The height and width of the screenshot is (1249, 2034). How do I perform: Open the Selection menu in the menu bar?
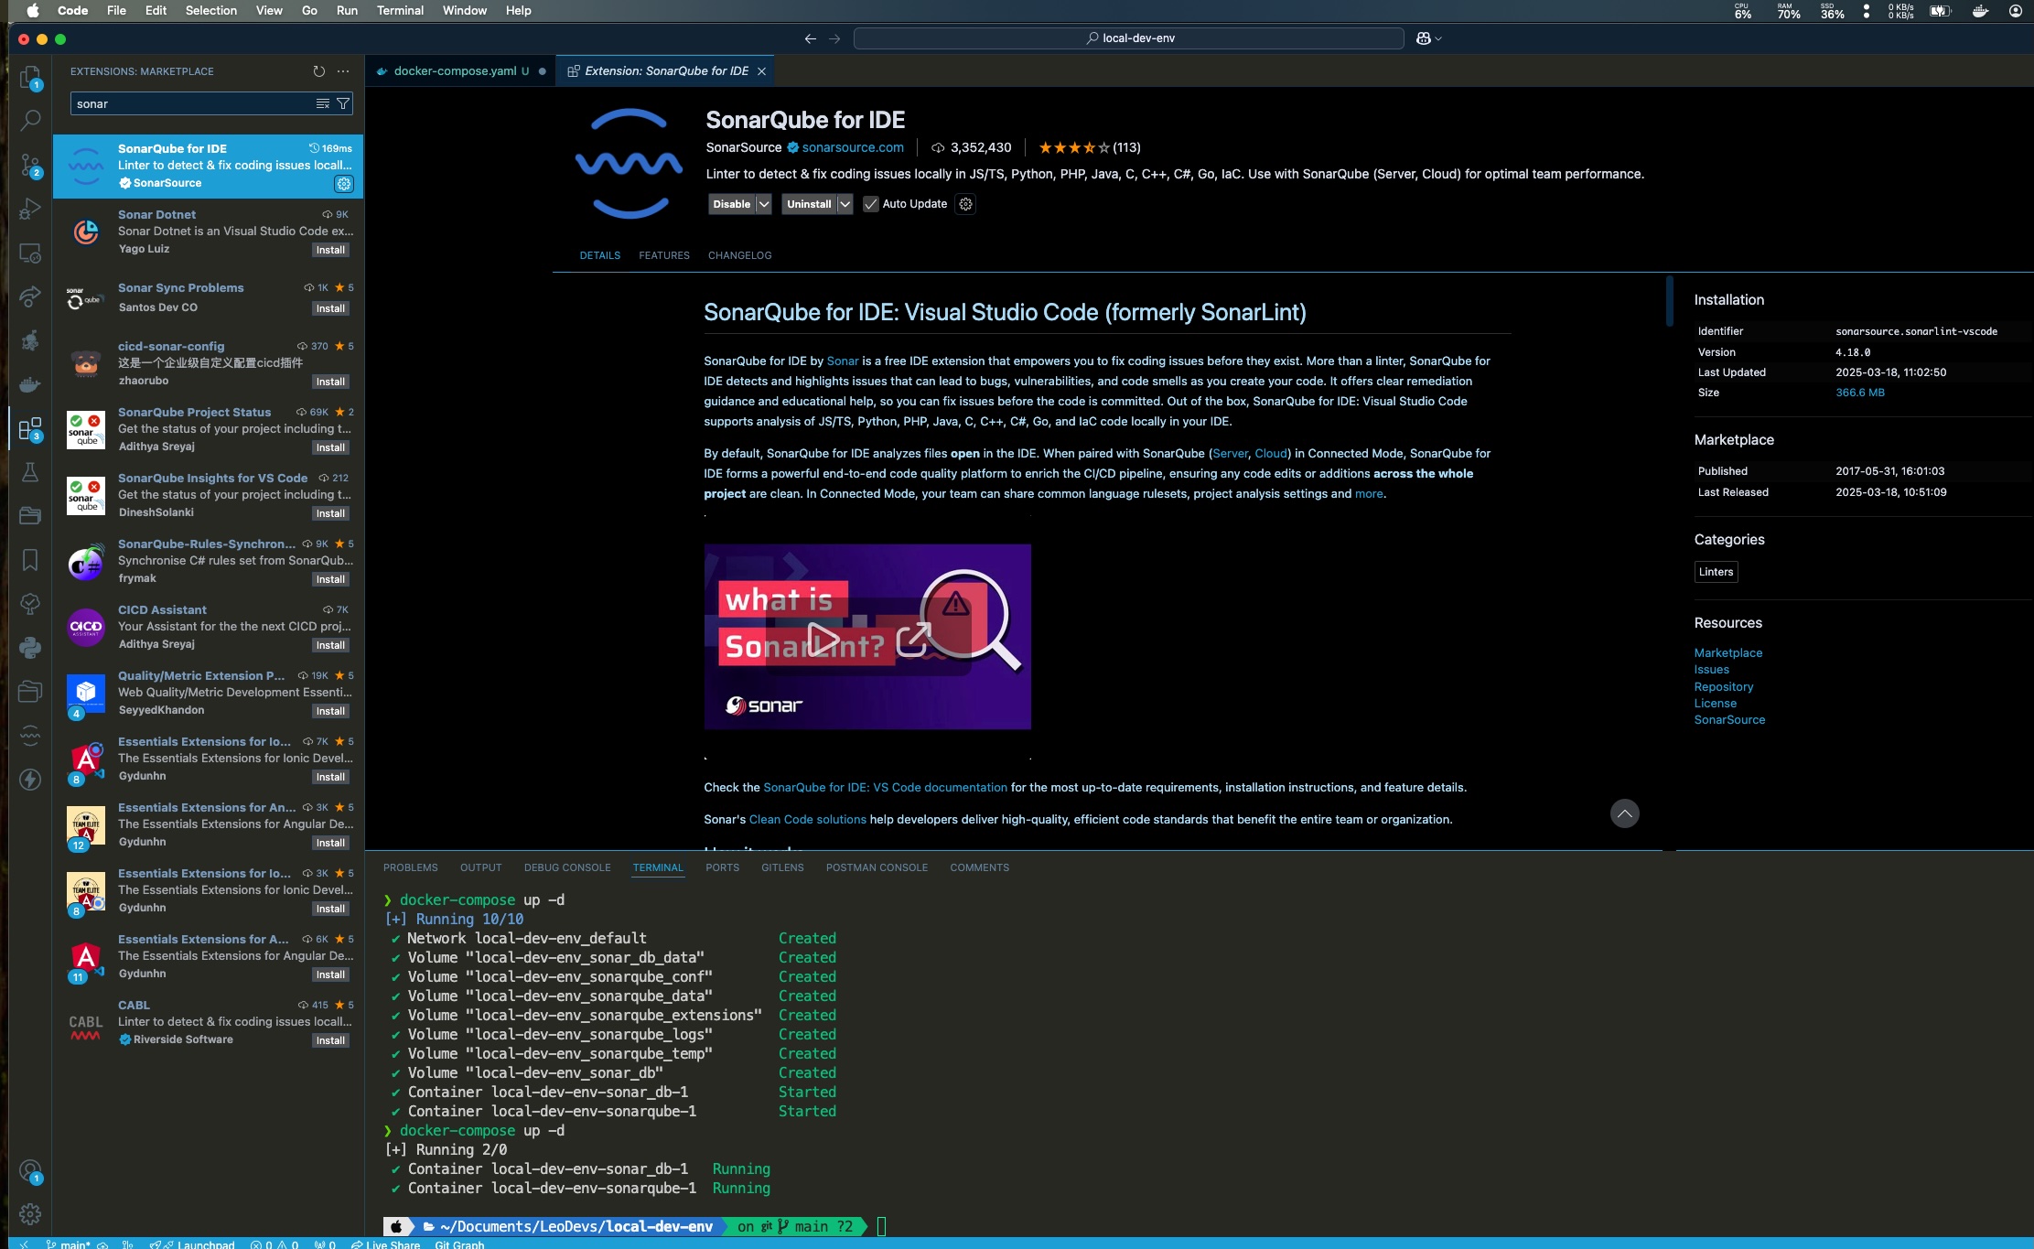[x=211, y=11]
